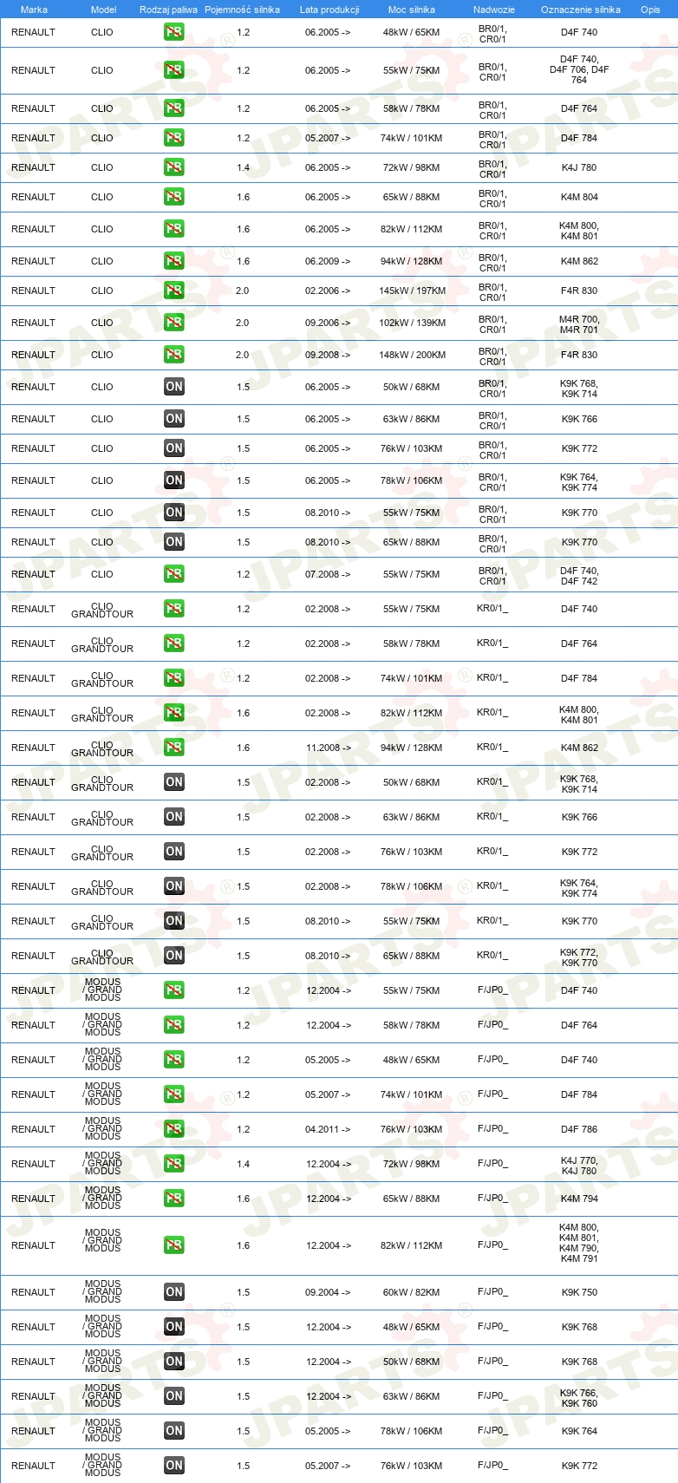
Task: Select the 'Opis' column header
Action: (x=650, y=10)
